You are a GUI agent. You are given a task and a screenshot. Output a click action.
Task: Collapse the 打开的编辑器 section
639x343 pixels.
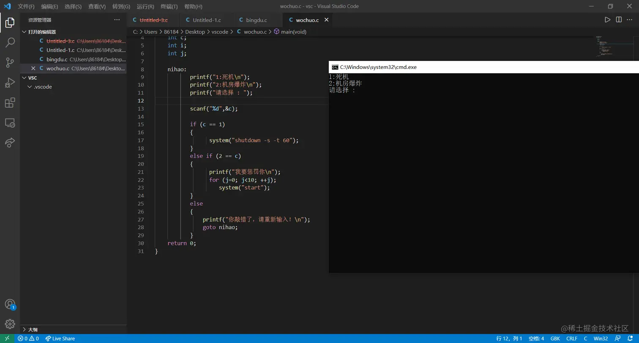coord(42,32)
